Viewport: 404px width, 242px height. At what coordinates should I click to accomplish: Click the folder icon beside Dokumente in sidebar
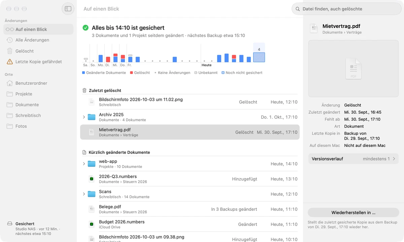coord(10,105)
